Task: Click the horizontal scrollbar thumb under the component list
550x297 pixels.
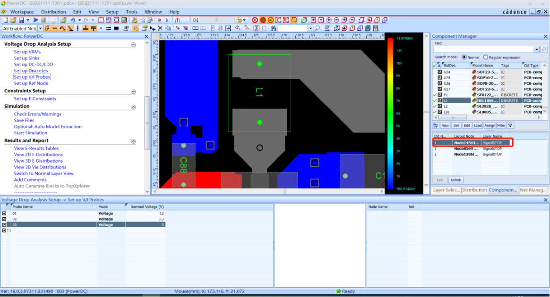Action: pos(453,117)
